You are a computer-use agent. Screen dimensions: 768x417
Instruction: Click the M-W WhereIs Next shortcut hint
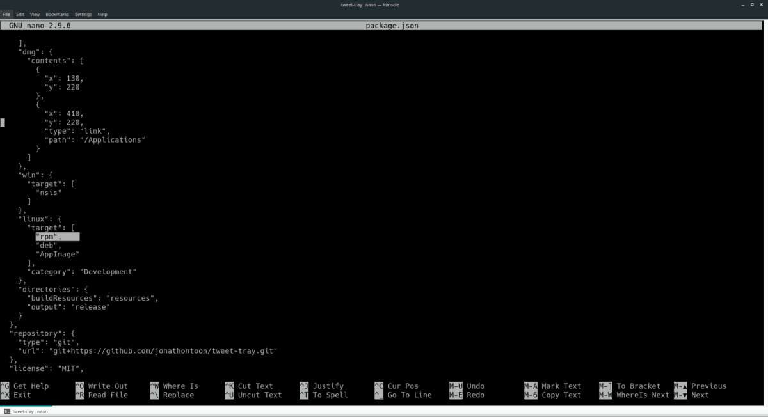click(x=634, y=395)
